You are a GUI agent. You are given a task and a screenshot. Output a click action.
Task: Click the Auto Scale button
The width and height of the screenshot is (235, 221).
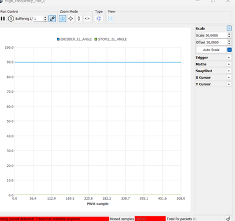tap(211, 50)
